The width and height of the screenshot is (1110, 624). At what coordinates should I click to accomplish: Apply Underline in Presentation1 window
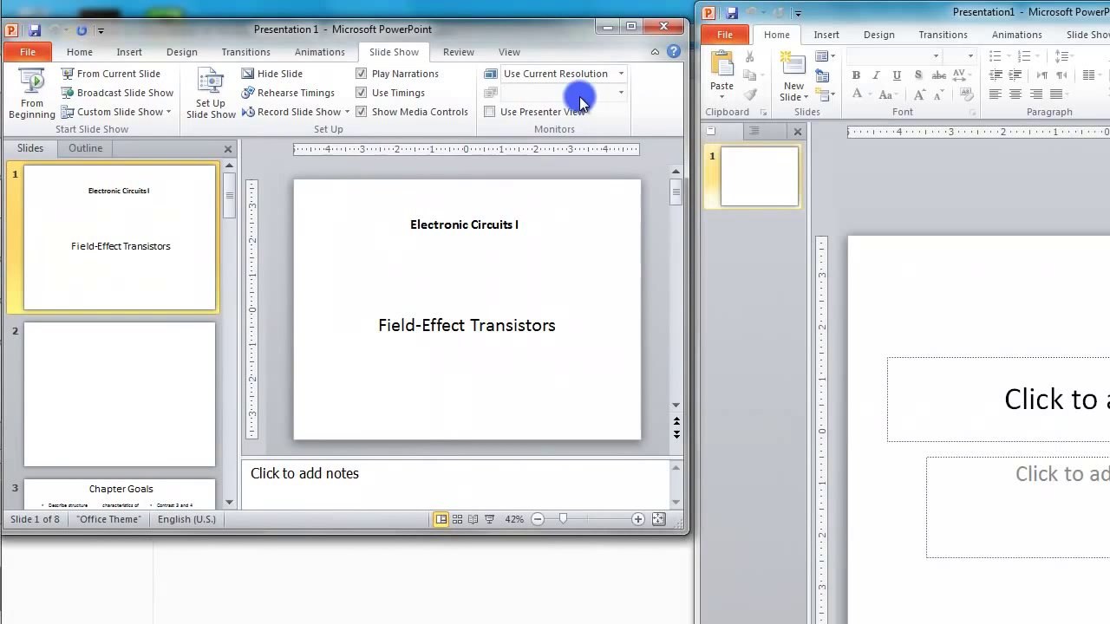point(897,75)
